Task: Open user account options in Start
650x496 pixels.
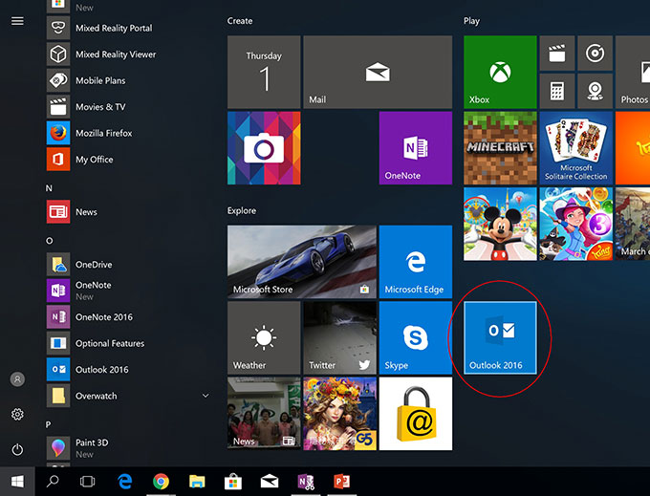Action: pos(17,379)
